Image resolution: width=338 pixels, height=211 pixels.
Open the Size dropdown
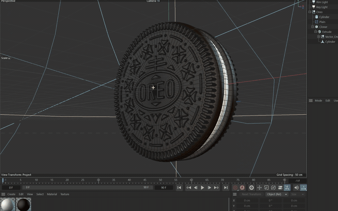point(297,194)
